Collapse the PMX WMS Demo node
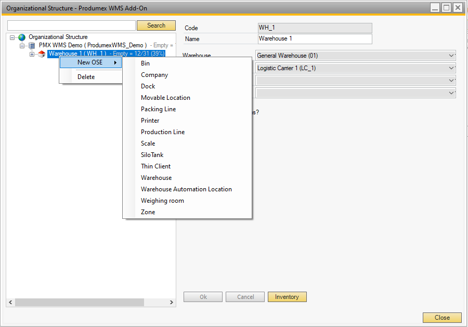The image size is (468, 327). point(22,46)
